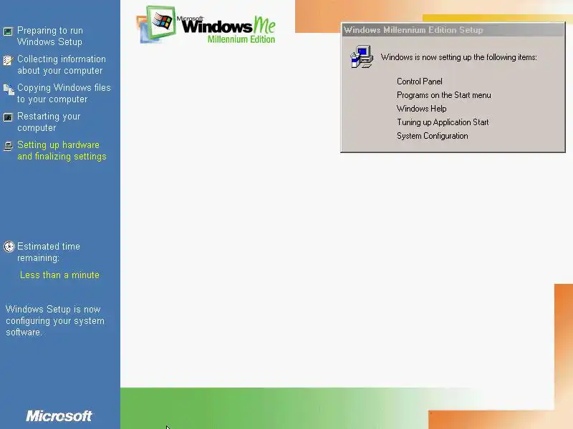Click the setup computer icon in dialog
This screenshot has width=573, height=429.
tap(362, 57)
